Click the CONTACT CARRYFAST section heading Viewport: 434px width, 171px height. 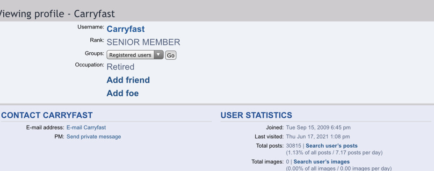click(x=47, y=115)
